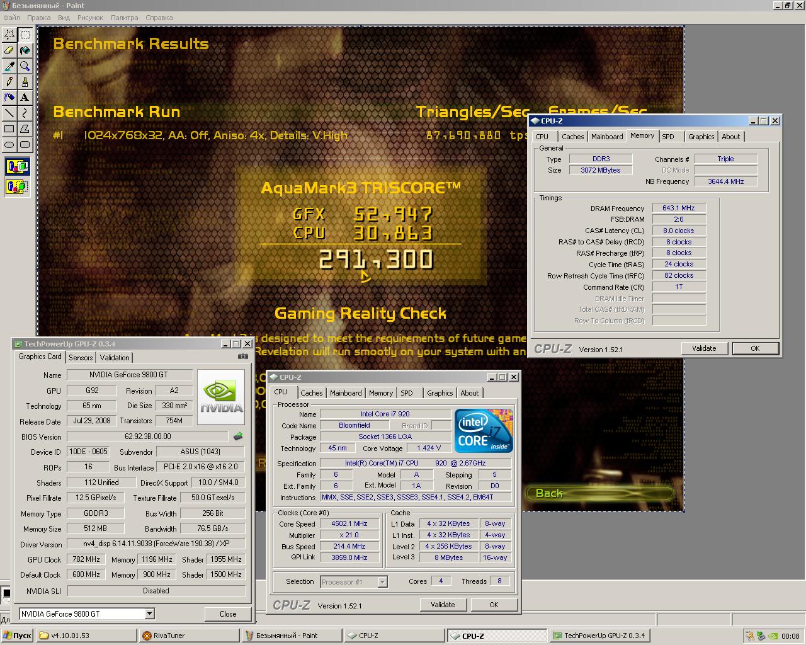The width and height of the screenshot is (806, 645).
Task: Open the Вид menu in Paint
Action: [x=64, y=18]
